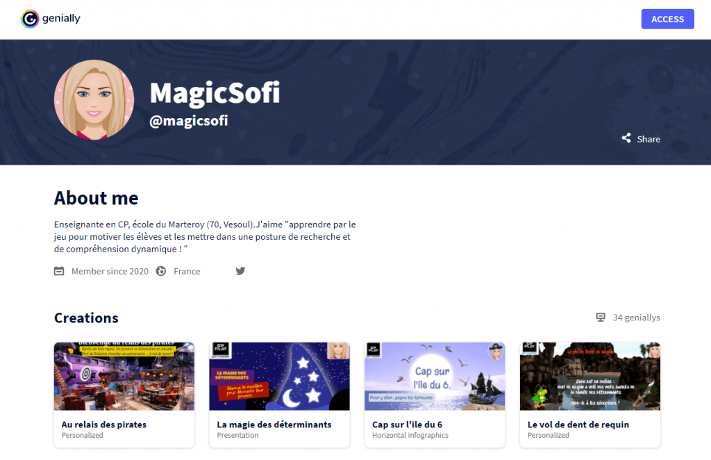Image resolution: width=711 pixels, height=460 pixels.
Task: Click the calendar icon beside Member since
Action: (59, 271)
